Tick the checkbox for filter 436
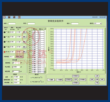Screen dimensions: 110x102 pyautogui.click(x=6, y=42)
